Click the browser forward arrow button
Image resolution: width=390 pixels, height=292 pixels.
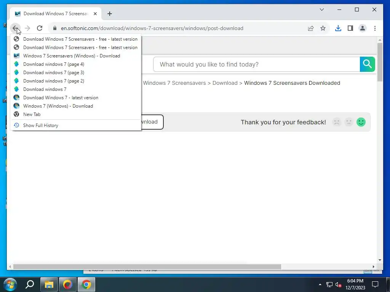[27, 28]
